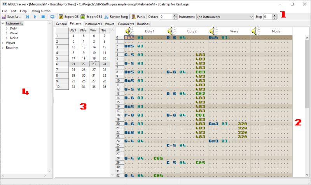This screenshot has height=185, width=311.
Task: Click the Play toolbar icon
Action: pos(35,17)
